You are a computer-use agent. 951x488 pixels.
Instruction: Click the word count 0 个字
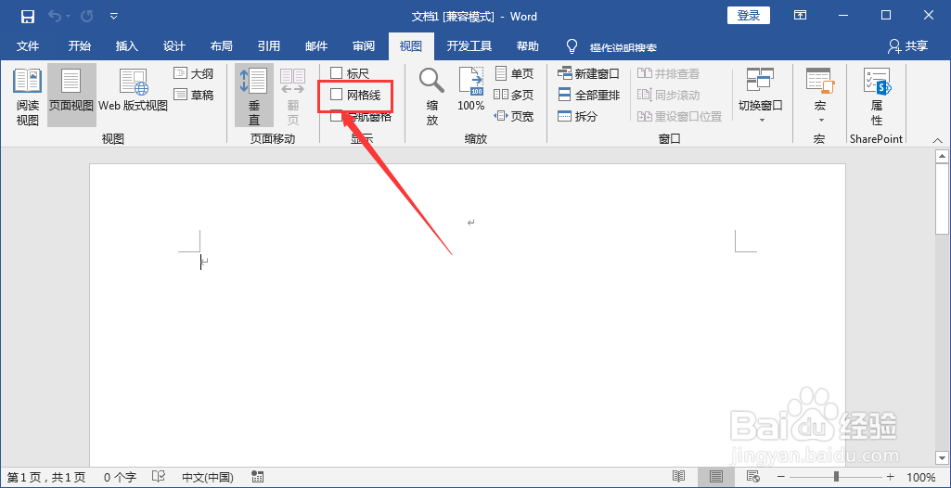click(120, 477)
